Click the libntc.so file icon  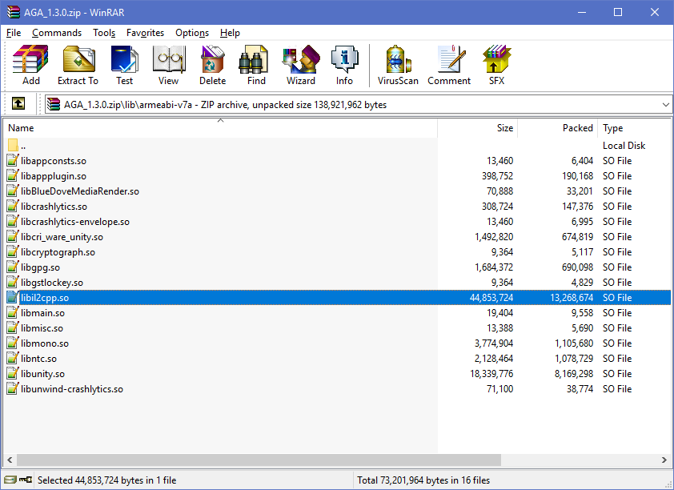(x=13, y=358)
